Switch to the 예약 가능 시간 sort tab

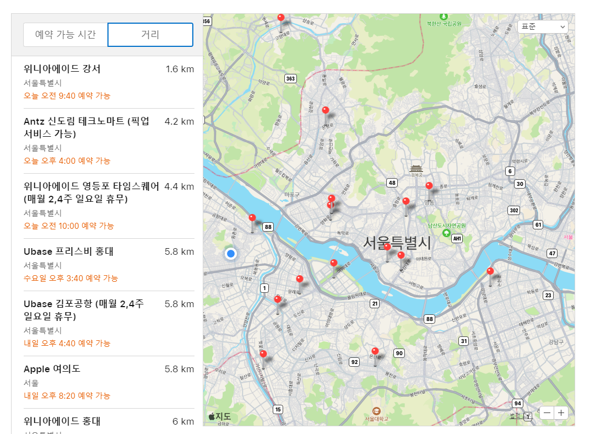pyautogui.click(x=66, y=35)
